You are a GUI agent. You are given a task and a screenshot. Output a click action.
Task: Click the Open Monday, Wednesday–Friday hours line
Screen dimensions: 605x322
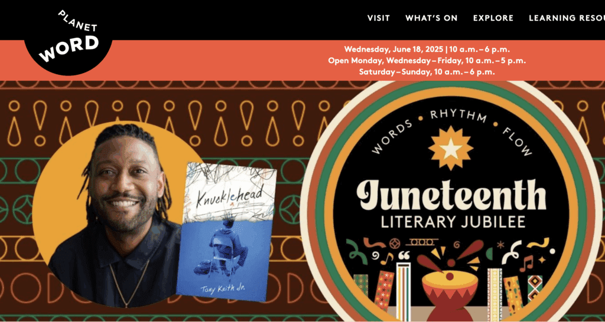tap(427, 61)
